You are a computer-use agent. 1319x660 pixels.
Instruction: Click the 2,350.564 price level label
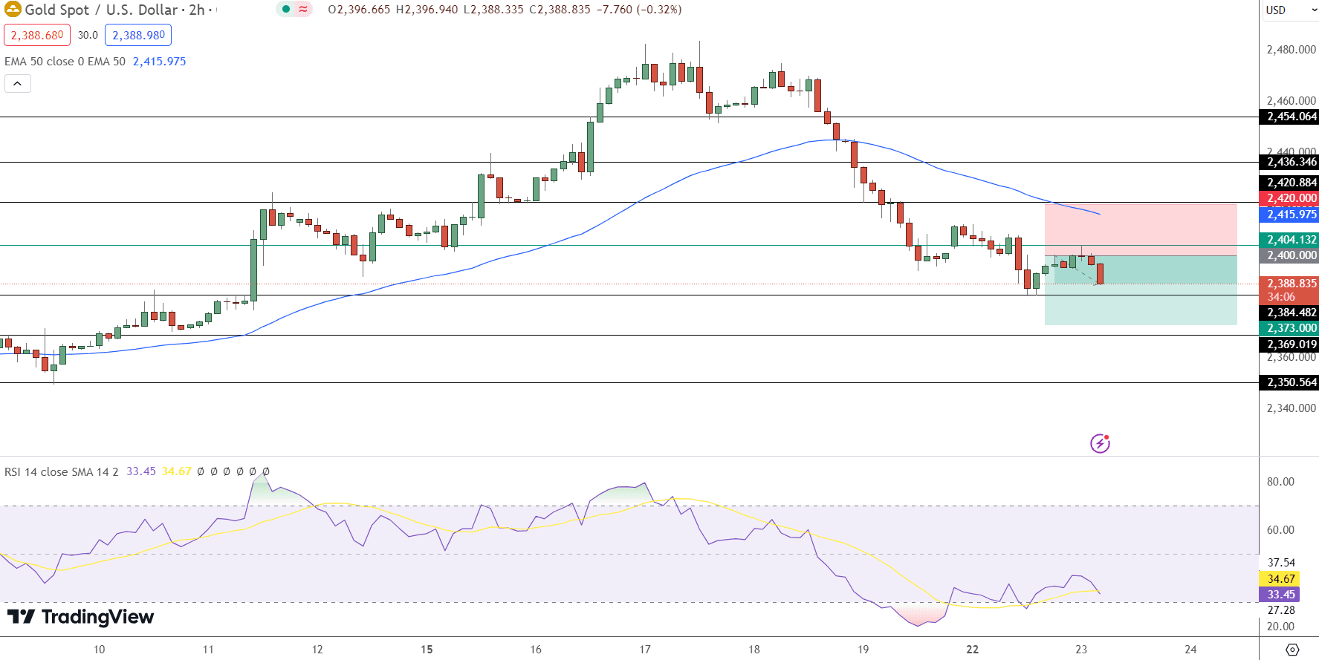click(x=1289, y=382)
